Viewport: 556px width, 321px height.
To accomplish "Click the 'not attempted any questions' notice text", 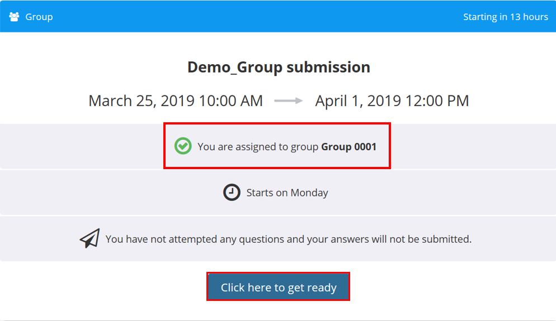I will tap(288, 239).
